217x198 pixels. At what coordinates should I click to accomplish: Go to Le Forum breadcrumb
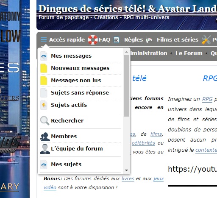(189, 53)
